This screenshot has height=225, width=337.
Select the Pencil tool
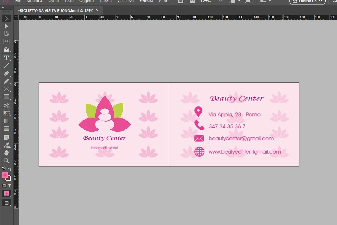(6, 81)
